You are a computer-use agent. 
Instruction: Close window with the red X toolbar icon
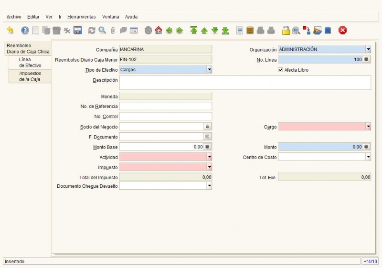click(342, 31)
